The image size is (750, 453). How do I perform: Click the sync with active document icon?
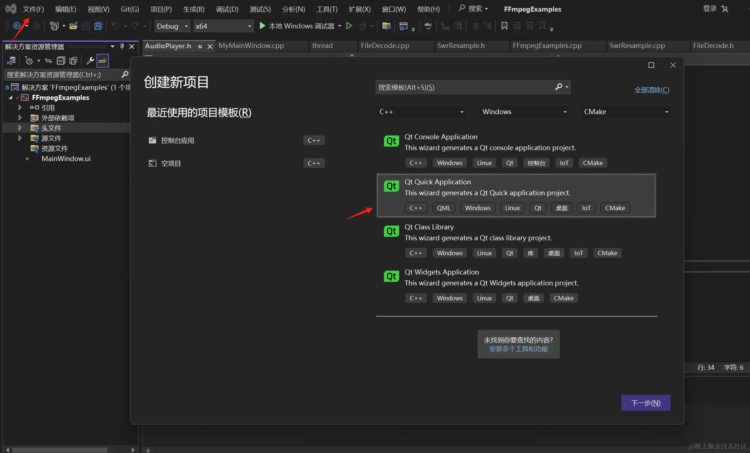(48, 61)
